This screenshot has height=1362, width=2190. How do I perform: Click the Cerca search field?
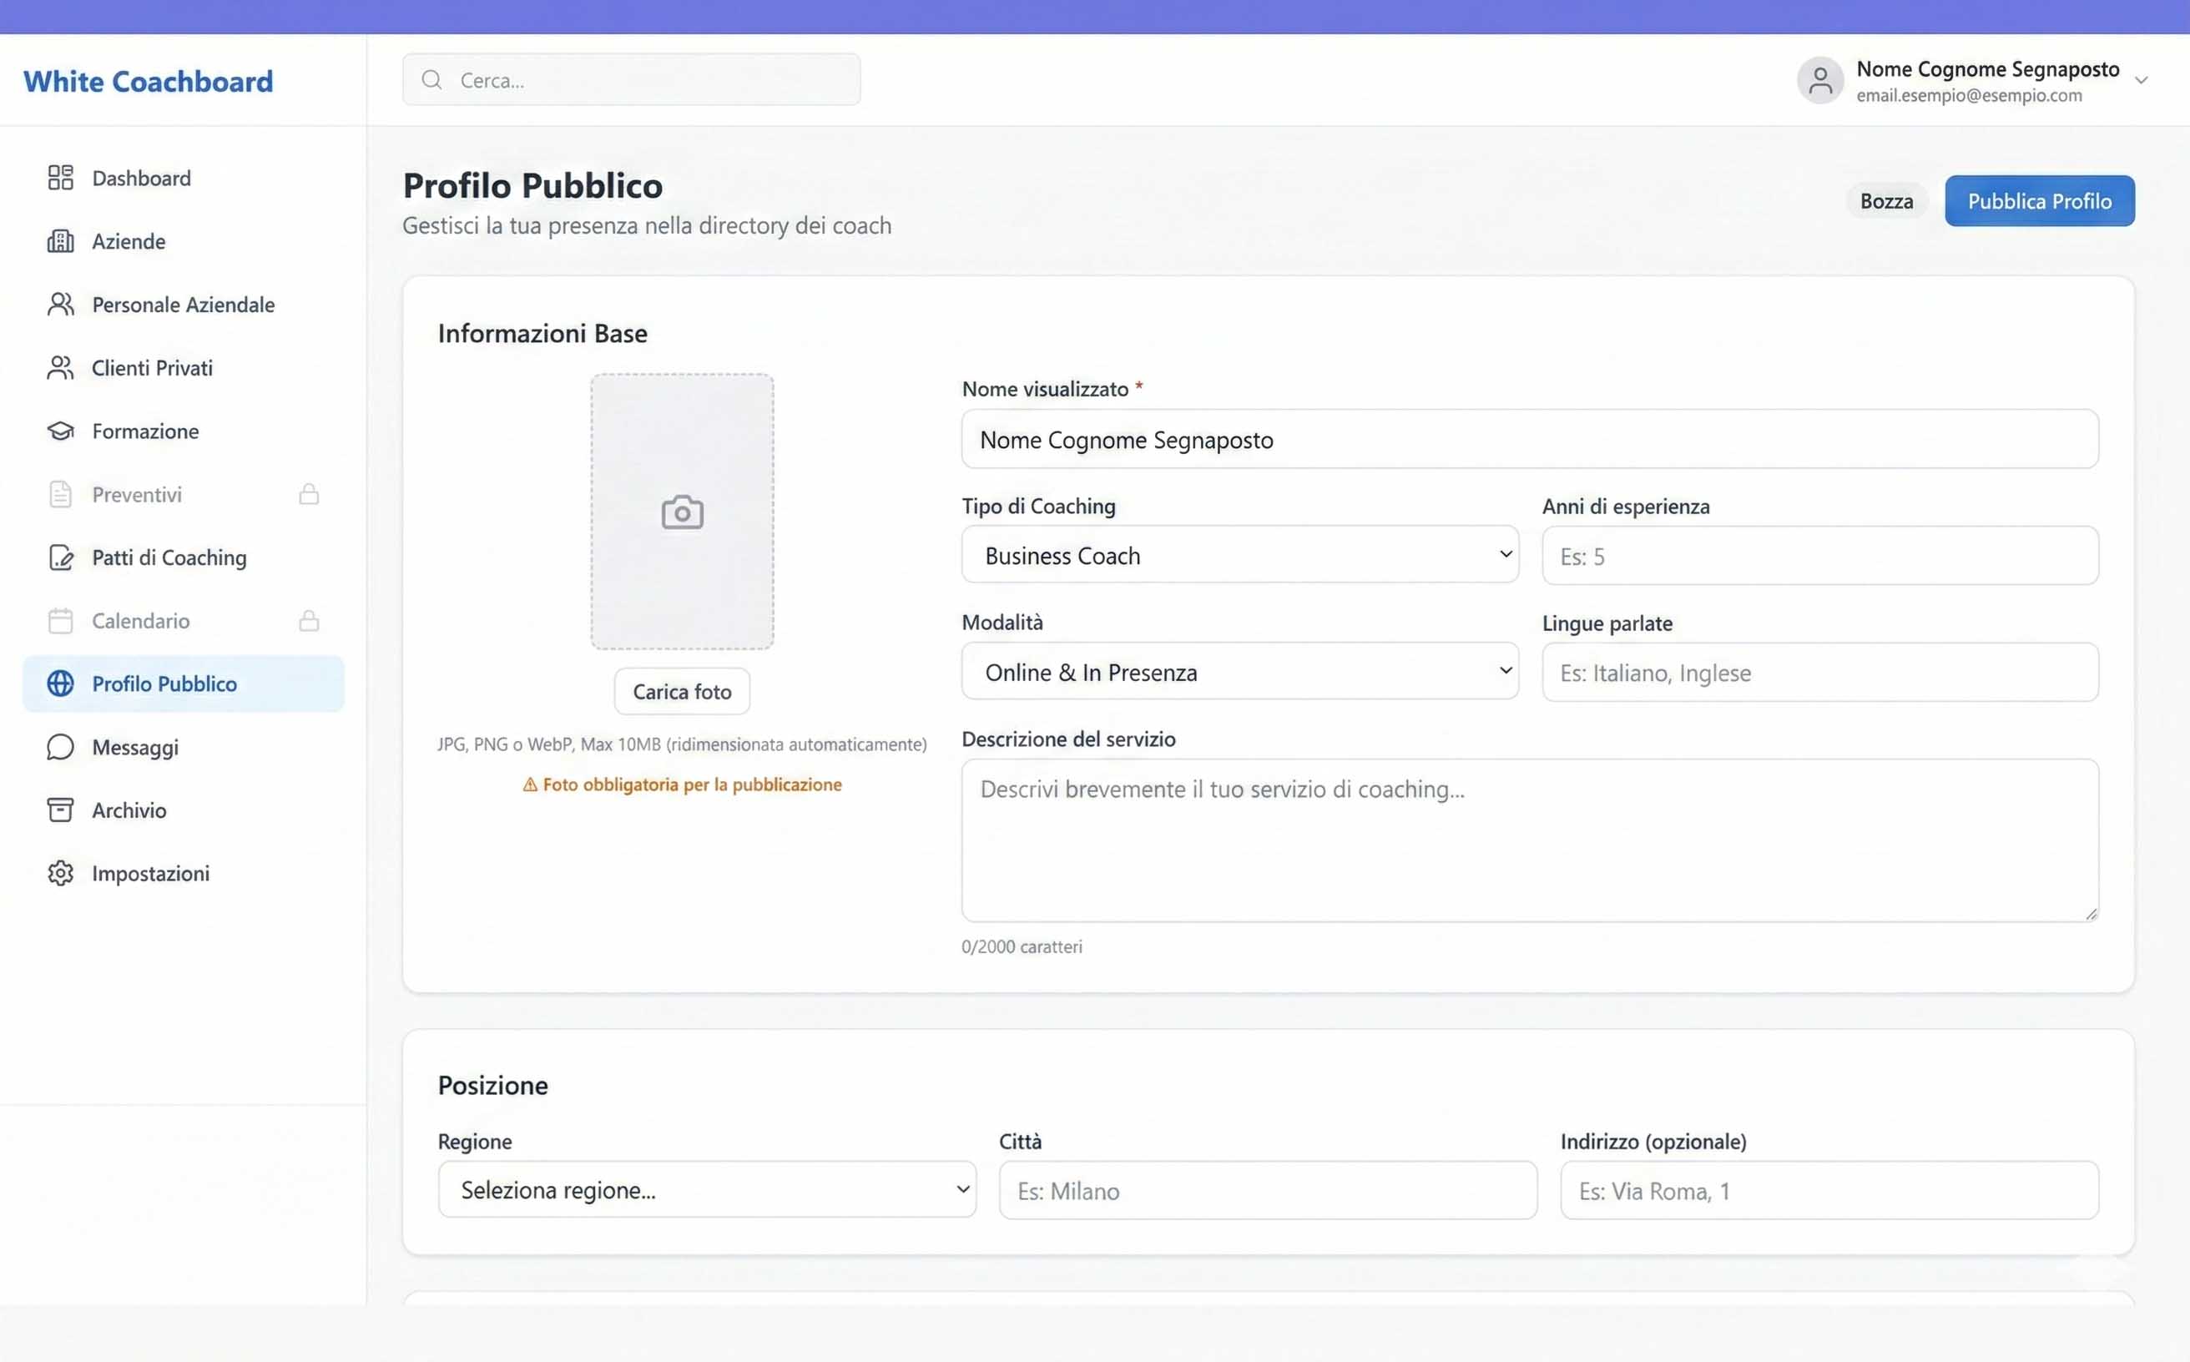[x=632, y=79]
